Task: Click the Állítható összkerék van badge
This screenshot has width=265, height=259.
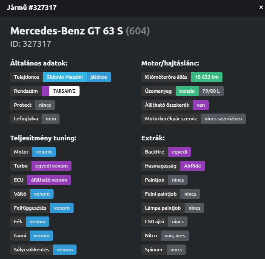Action: (x=201, y=105)
